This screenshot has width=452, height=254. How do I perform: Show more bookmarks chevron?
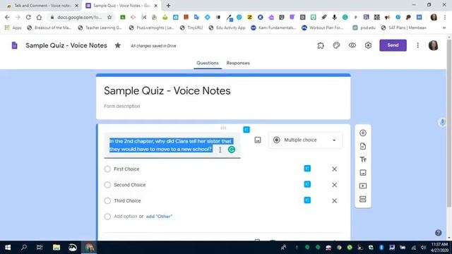click(x=444, y=28)
